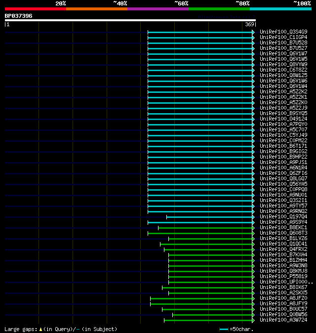Screen dimensions: 316x333
Task: Click the red 20% identity legend segment
Action: [x=36, y=9]
